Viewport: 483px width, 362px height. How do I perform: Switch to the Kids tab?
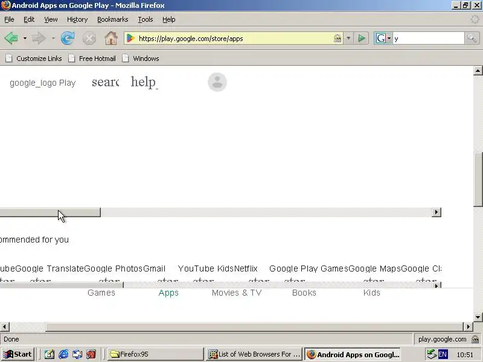click(372, 293)
